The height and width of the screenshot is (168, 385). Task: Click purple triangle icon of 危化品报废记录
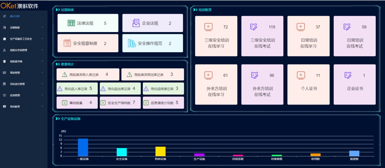pyautogui.click(x=146, y=89)
